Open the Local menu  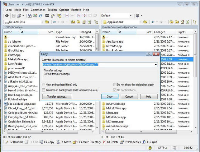point(9,10)
